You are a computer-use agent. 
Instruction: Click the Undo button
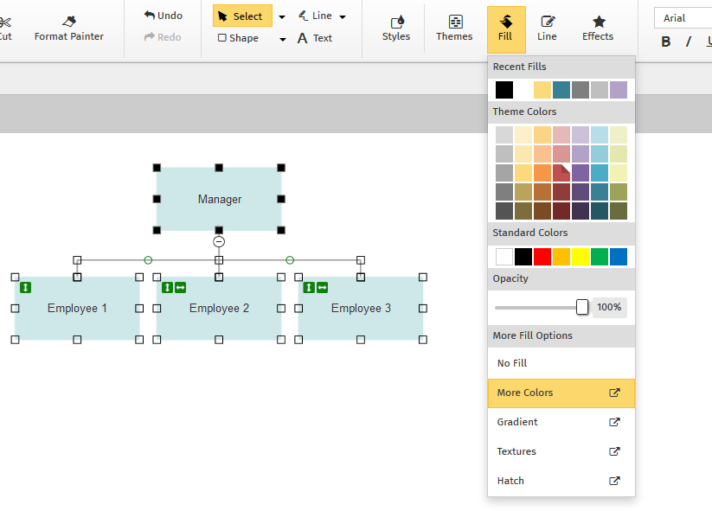164,16
